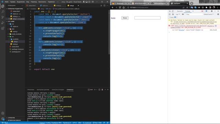Open the Terminal menu in VS Code menu bar
The height and width of the screenshot is (124, 220).
[51, 2]
